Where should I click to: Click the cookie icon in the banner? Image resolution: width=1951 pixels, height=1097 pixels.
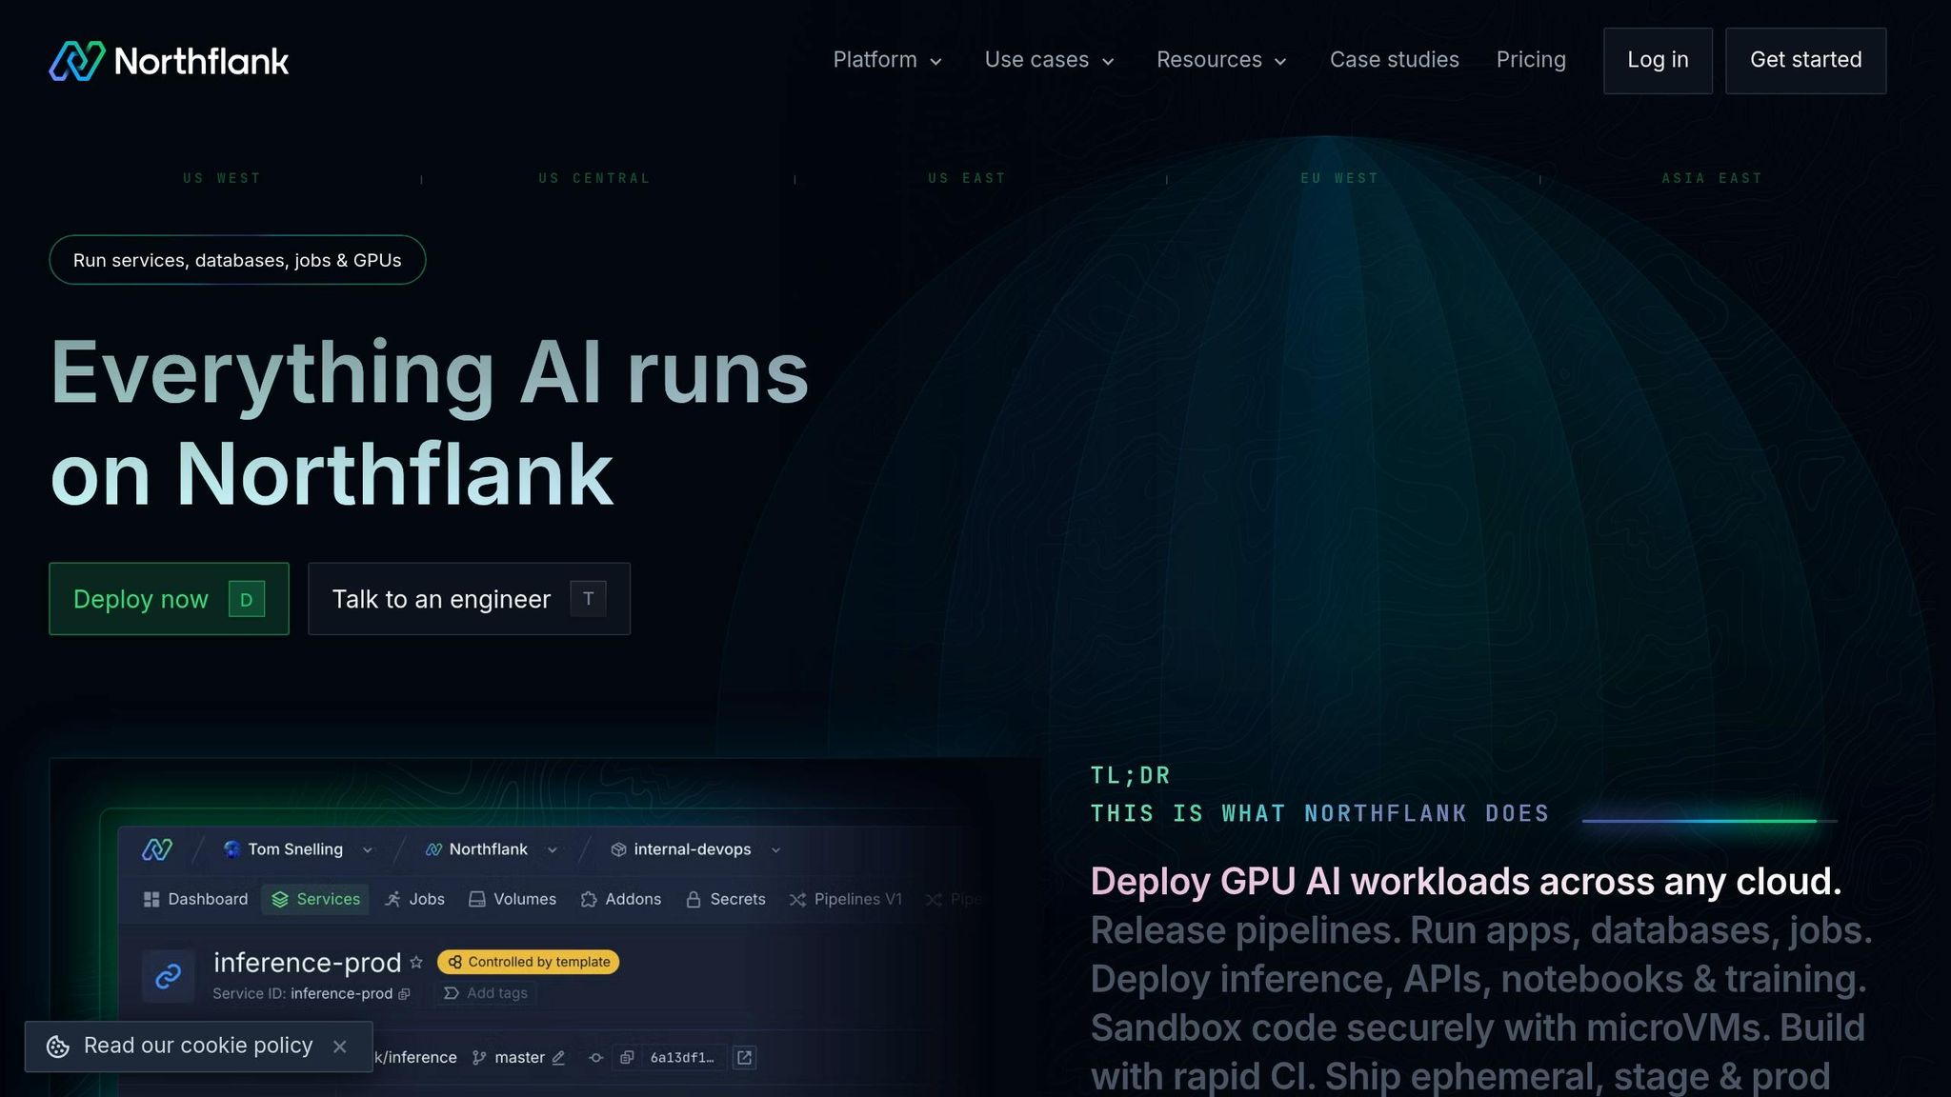tap(58, 1047)
